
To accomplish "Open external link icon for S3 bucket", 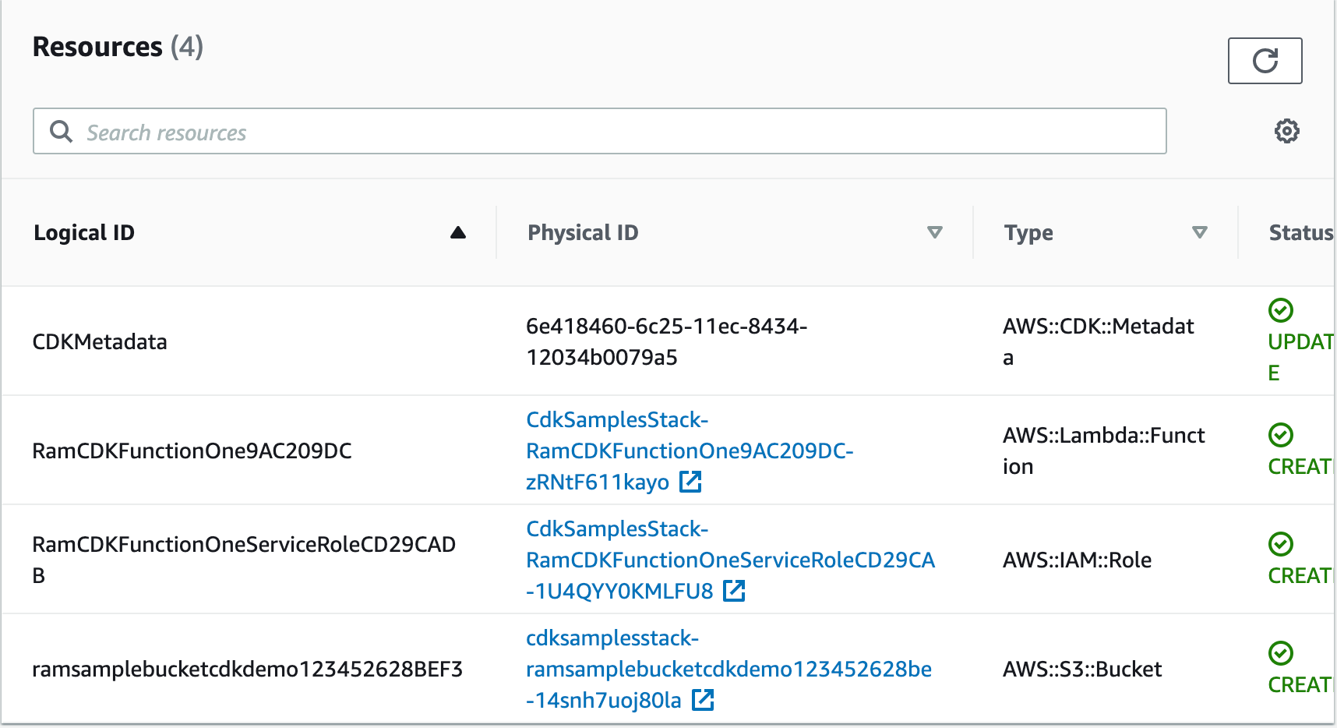I will coord(703,701).
